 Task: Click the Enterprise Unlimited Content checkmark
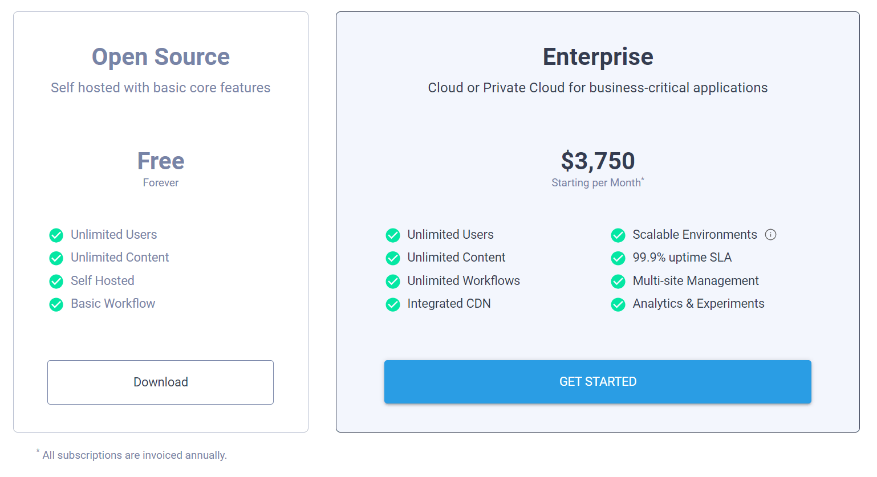point(392,258)
